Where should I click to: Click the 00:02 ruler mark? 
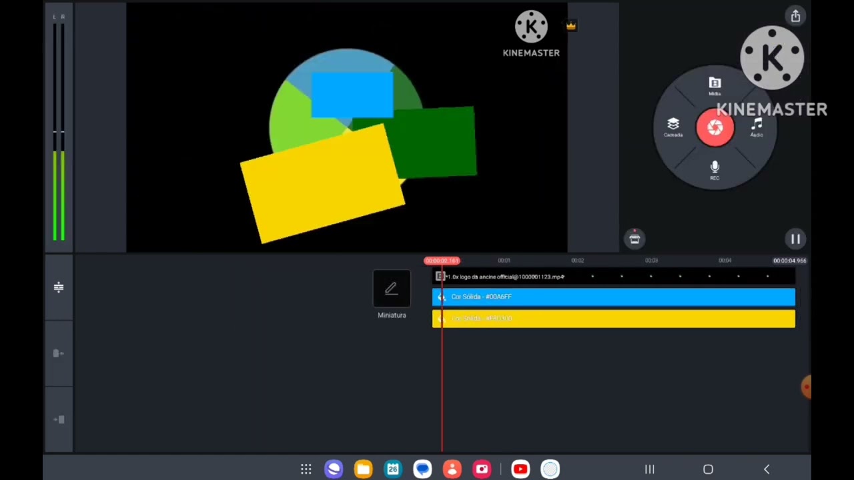pyautogui.click(x=577, y=261)
